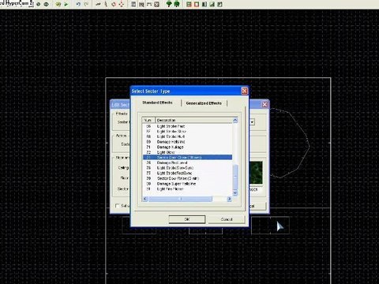Click the green play arrow toolbar icon

point(66,4)
